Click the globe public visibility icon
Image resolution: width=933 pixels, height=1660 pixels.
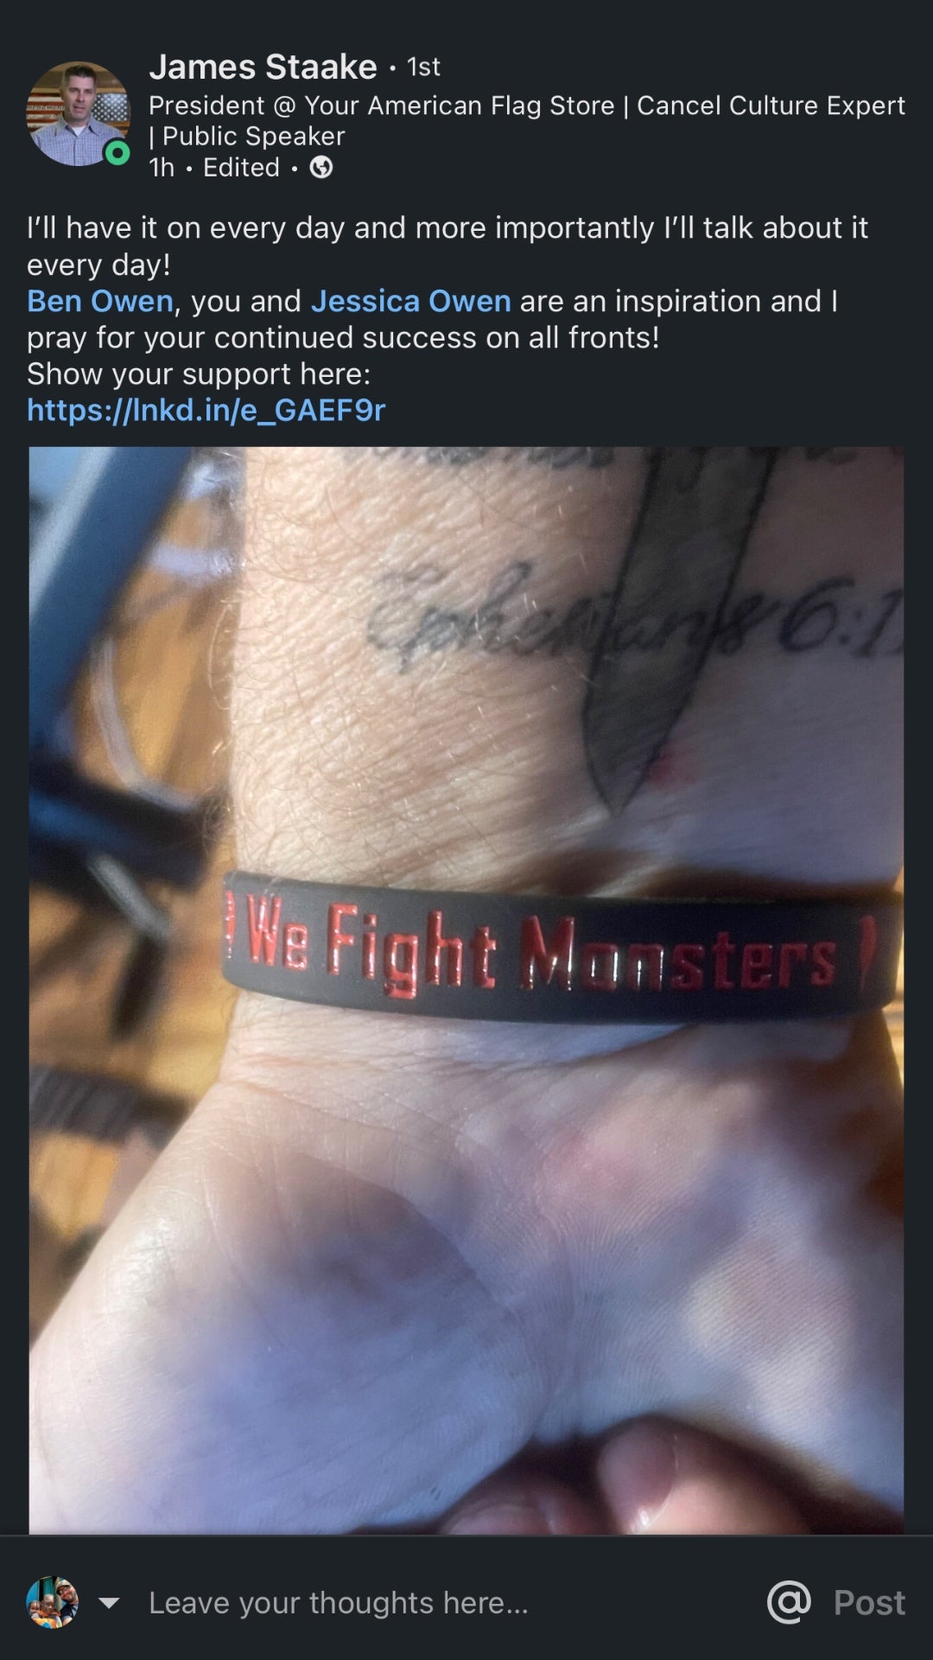[x=321, y=168]
